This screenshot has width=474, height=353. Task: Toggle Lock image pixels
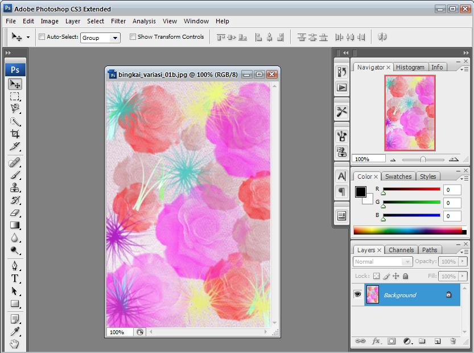386,276
